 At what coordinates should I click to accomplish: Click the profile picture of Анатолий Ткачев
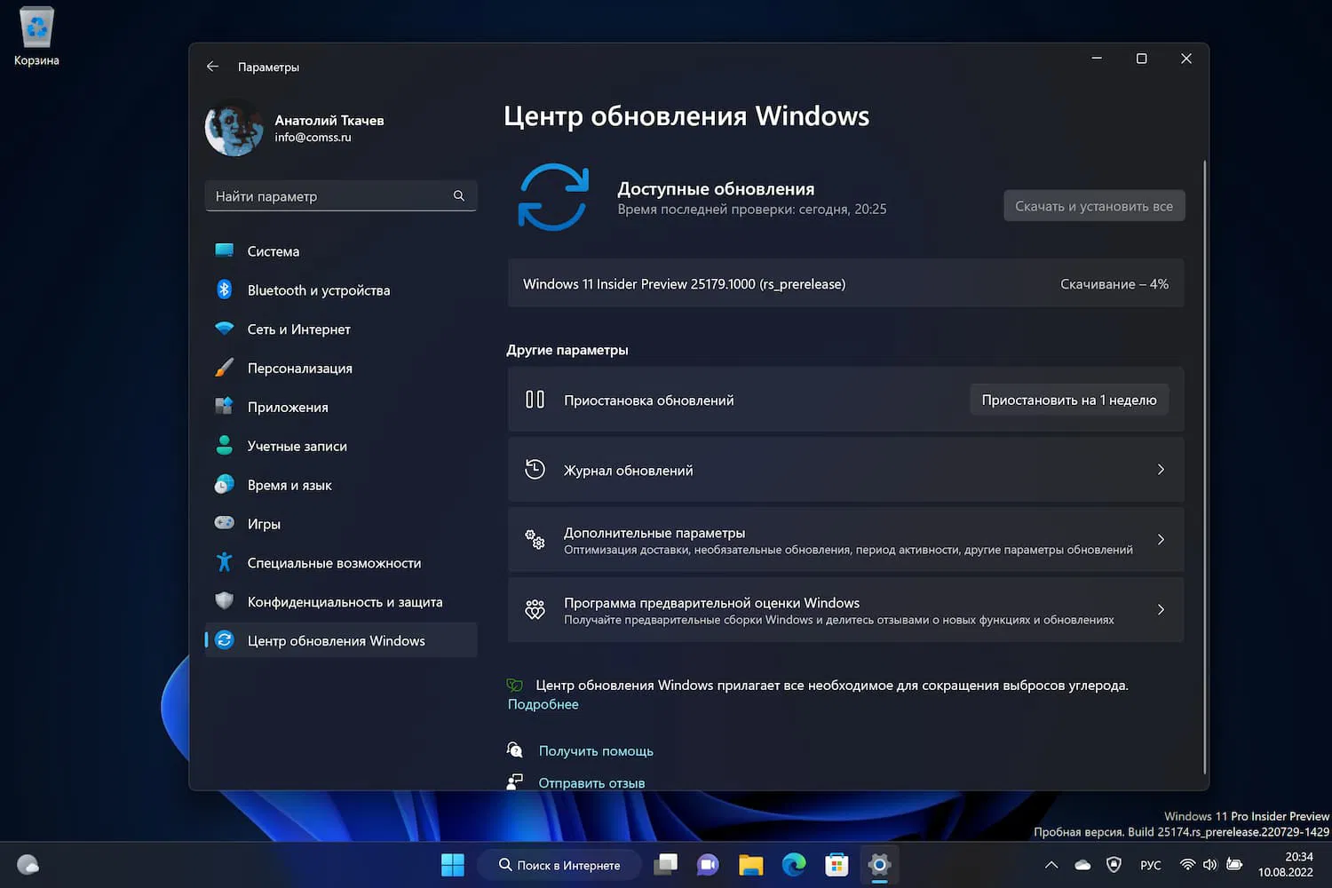234,128
